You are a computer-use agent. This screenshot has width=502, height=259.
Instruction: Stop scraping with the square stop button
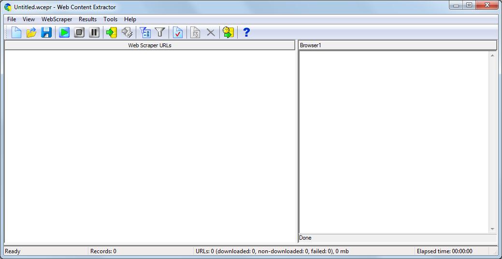click(79, 32)
